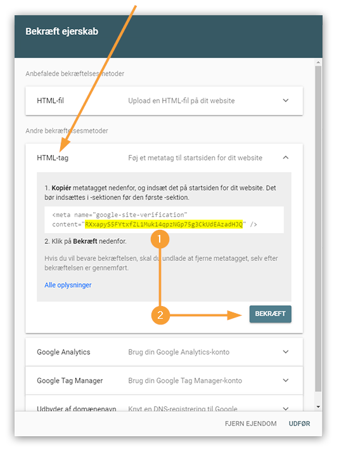The image size is (339, 454).
Task: Collapse the HTML-tag section chevron
Action: (x=286, y=157)
